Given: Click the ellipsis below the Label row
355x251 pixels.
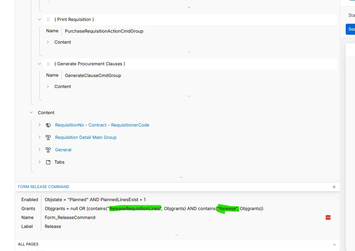Looking at the screenshot, I should click(x=176, y=235).
